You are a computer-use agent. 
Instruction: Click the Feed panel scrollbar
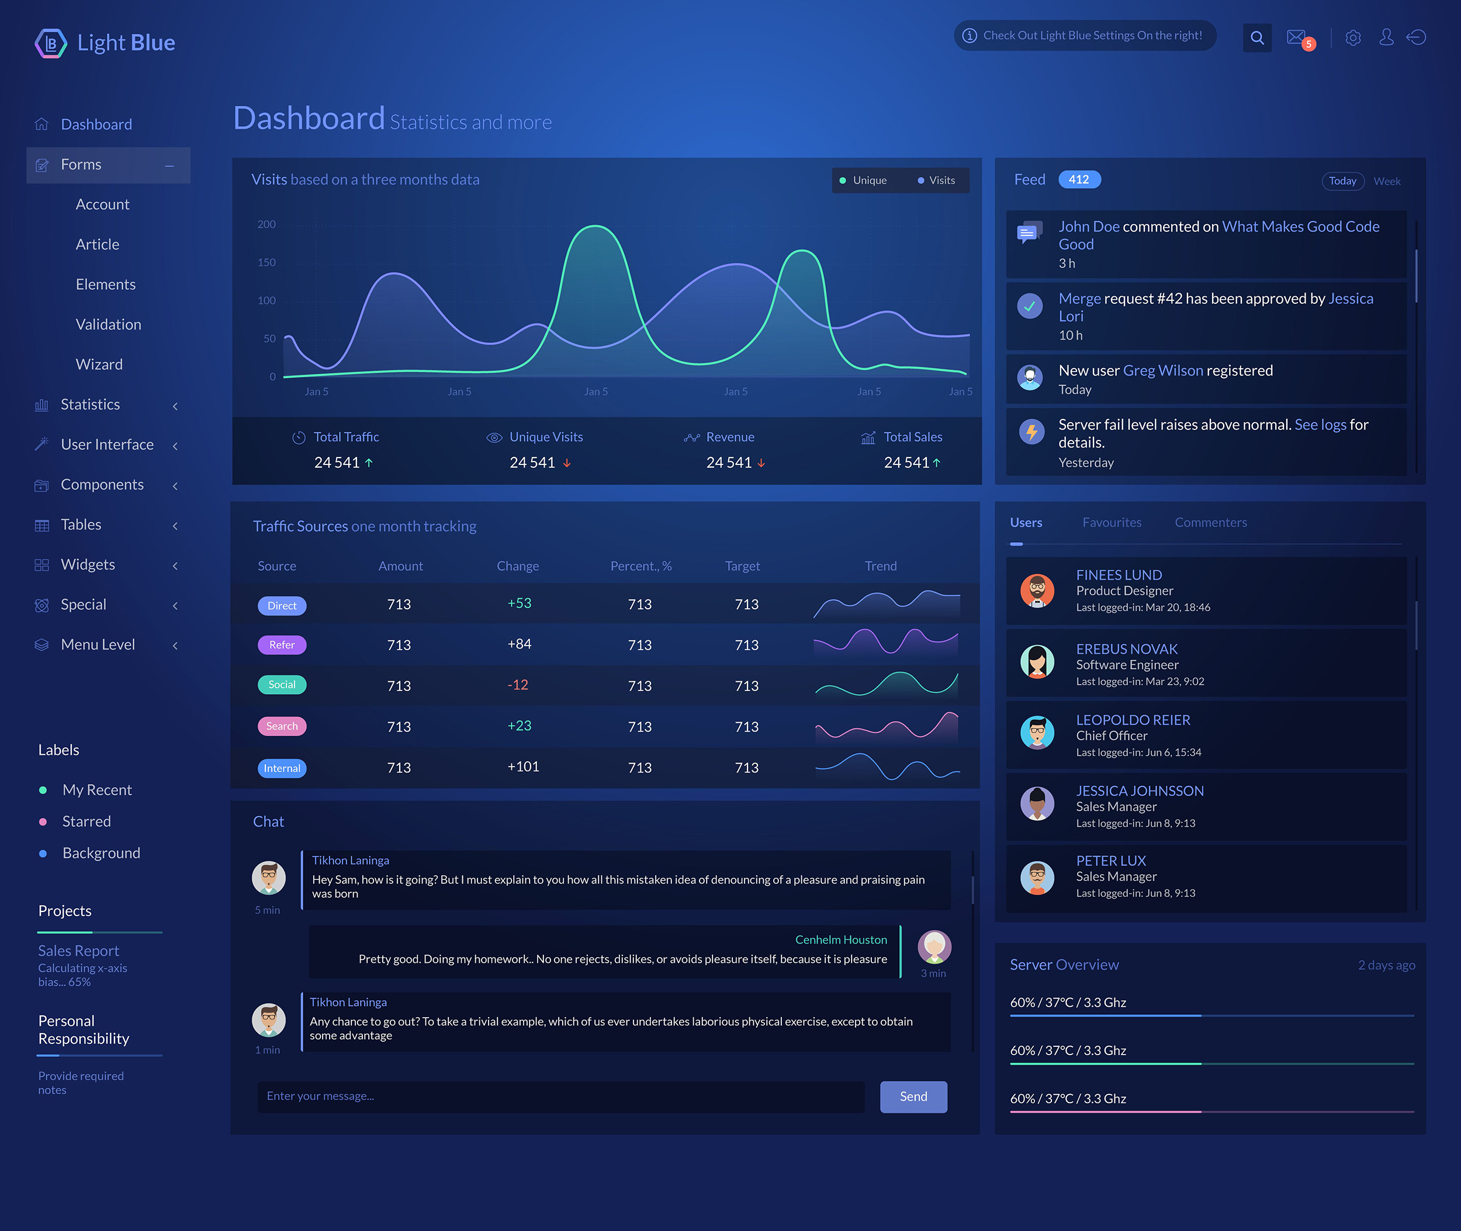click(x=1417, y=276)
